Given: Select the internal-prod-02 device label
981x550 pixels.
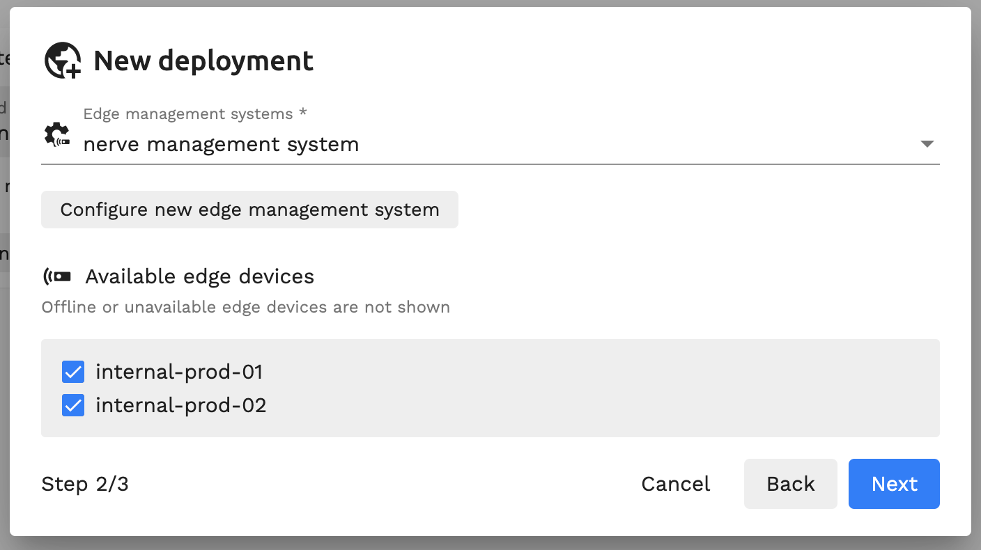Looking at the screenshot, I should point(181,405).
